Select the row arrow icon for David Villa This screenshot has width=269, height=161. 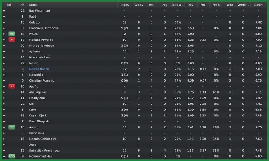pyautogui.click(x=4, y=133)
